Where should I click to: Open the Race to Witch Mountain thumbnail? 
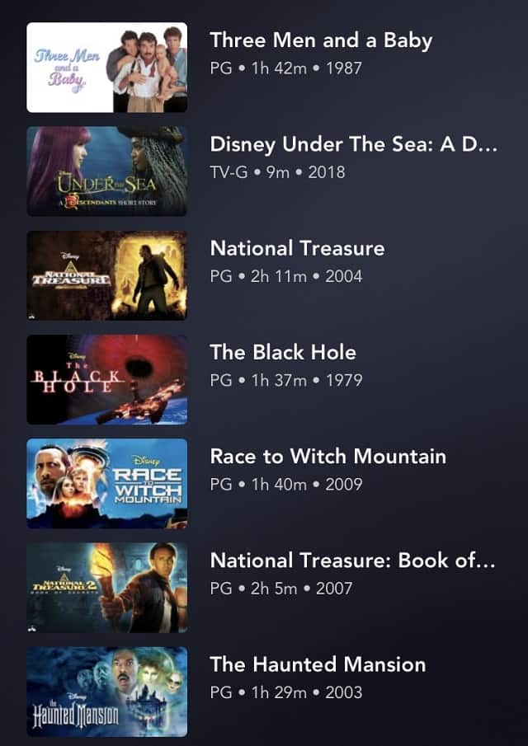[106, 483]
